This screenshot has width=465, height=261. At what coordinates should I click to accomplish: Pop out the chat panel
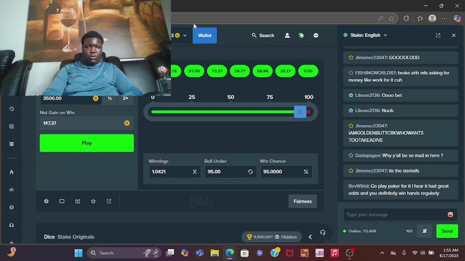pos(438,35)
